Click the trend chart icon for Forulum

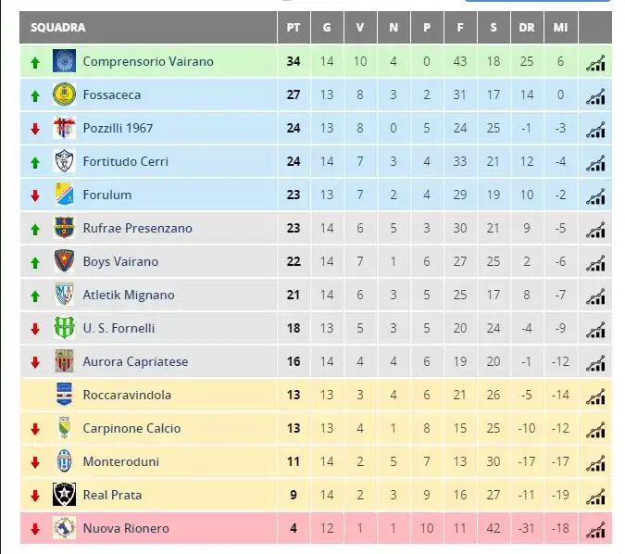coord(595,197)
